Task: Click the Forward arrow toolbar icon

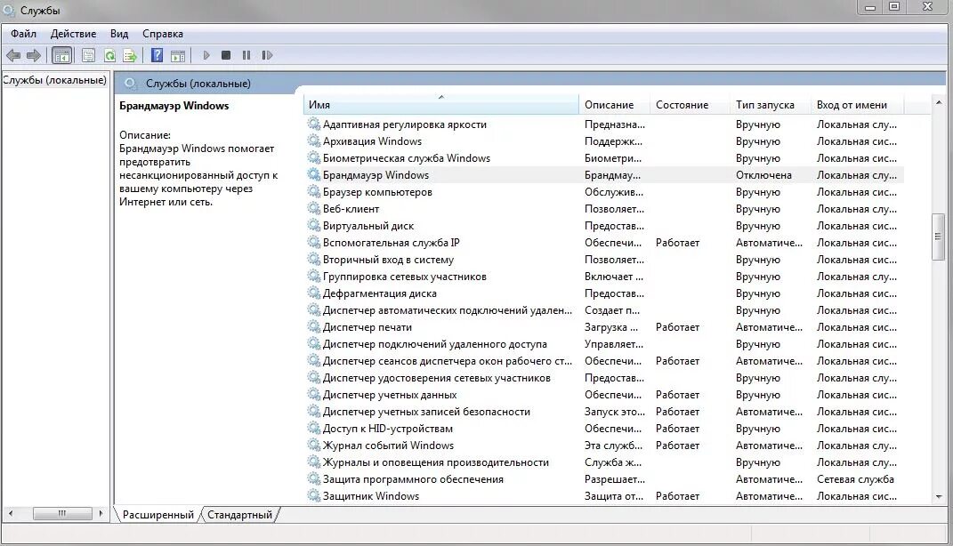Action: tap(34, 56)
